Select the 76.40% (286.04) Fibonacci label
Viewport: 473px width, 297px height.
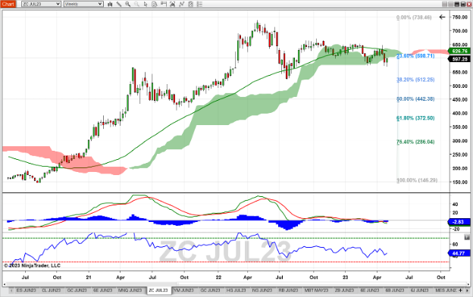tap(415, 142)
